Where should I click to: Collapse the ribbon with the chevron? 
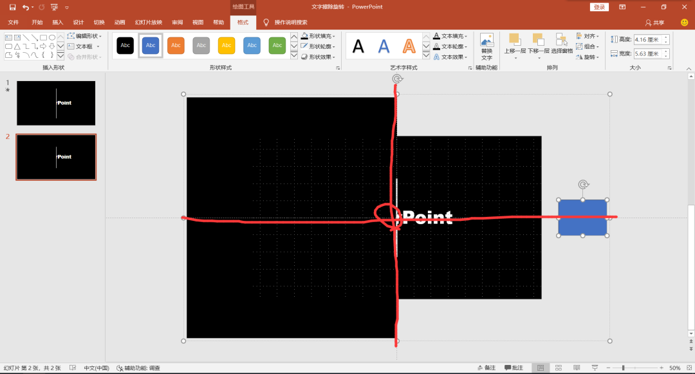click(689, 68)
